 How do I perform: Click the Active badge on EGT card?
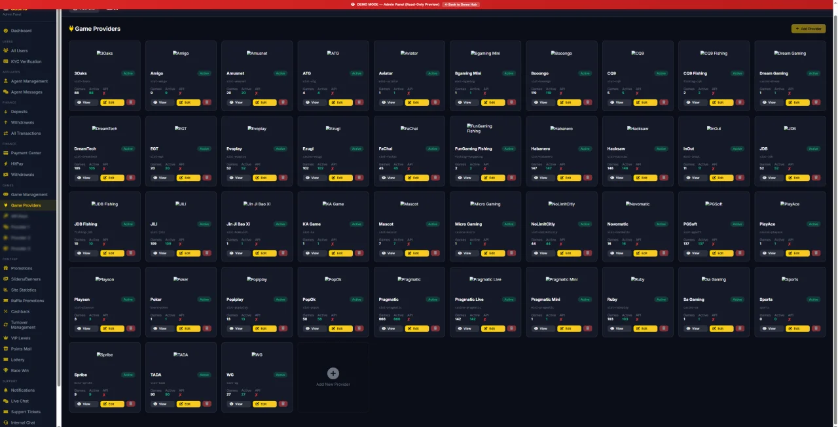coord(204,148)
